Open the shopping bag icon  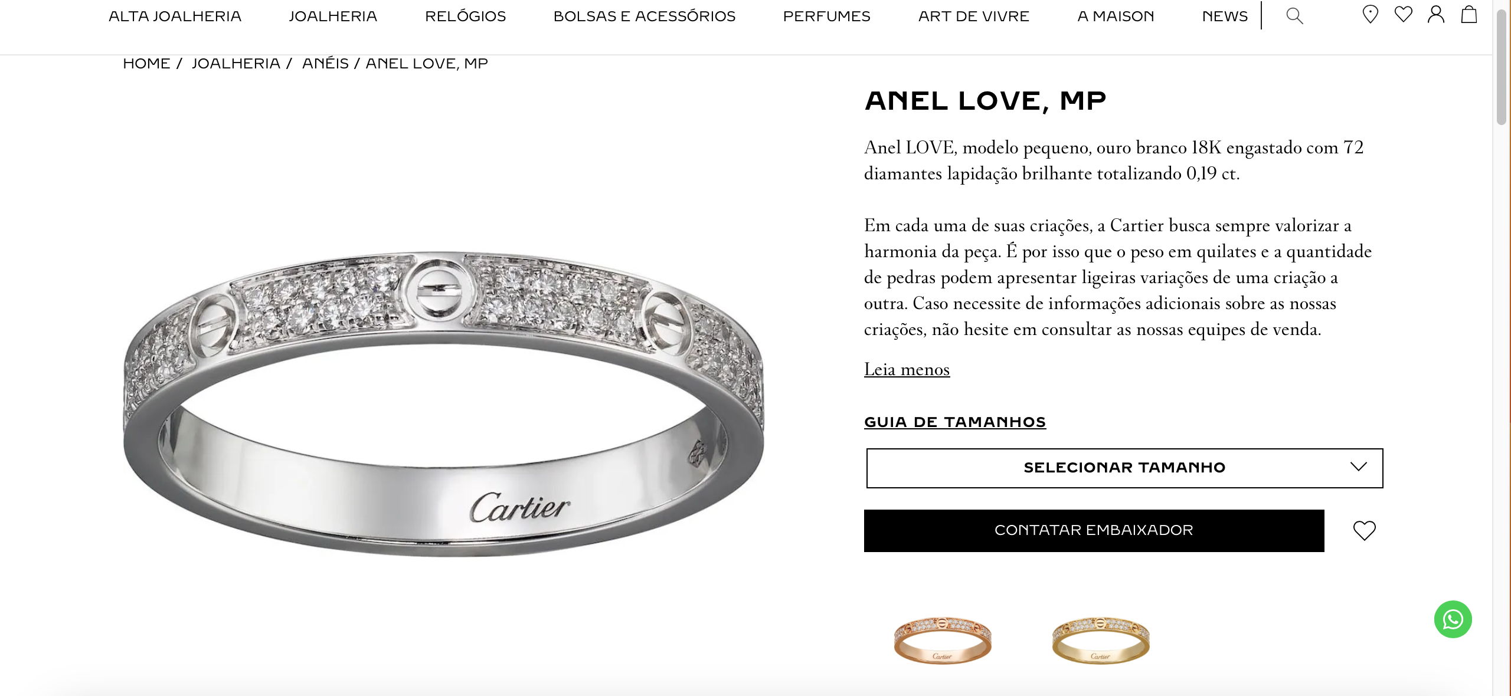click(1469, 14)
